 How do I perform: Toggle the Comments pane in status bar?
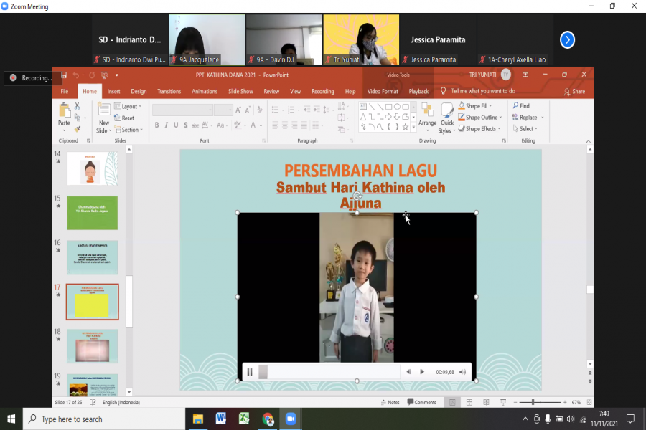(x=421, y=402)
